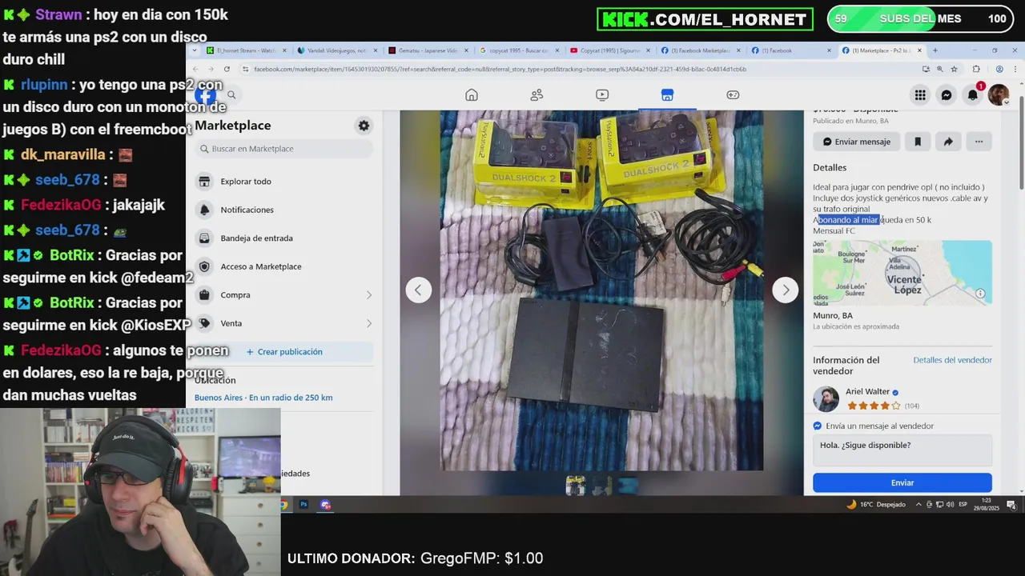Change location Buenos Aires radius link
The image size is (1025, 576).
pos(263,398)
